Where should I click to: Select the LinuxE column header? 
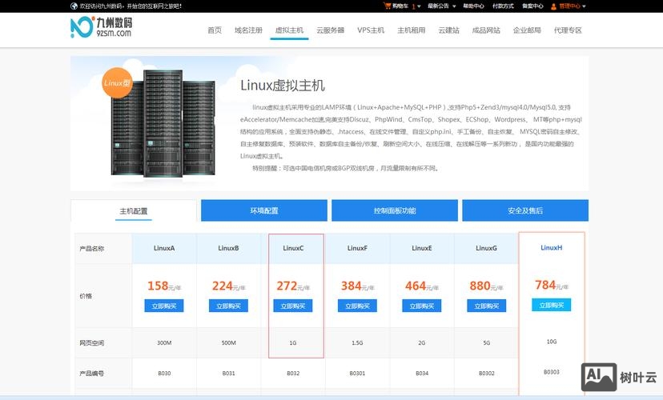421,248
